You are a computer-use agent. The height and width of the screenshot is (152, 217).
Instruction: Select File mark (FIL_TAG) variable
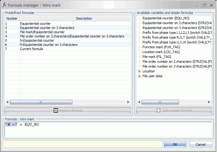157,57
